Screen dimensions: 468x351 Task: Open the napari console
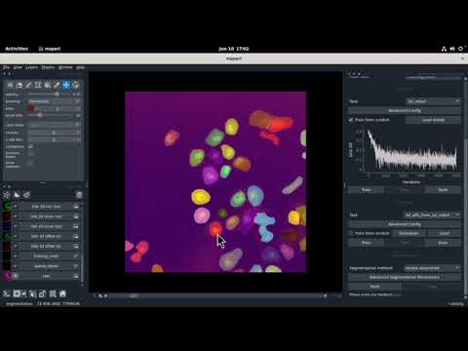coord(7,293)
